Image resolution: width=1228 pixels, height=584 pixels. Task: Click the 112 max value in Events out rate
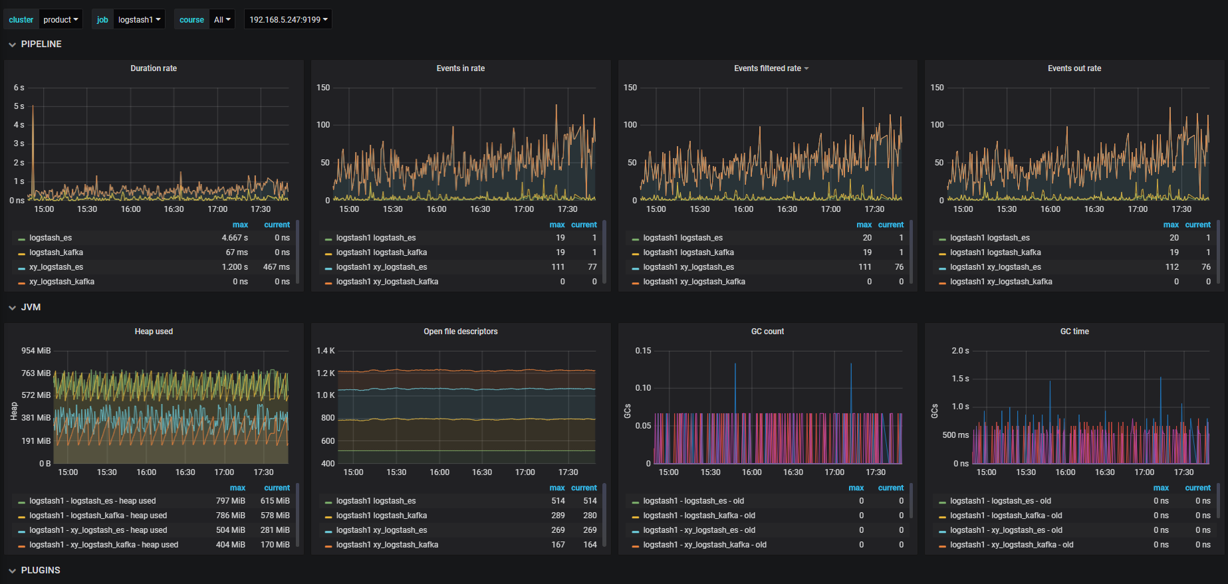[1172, 267]
